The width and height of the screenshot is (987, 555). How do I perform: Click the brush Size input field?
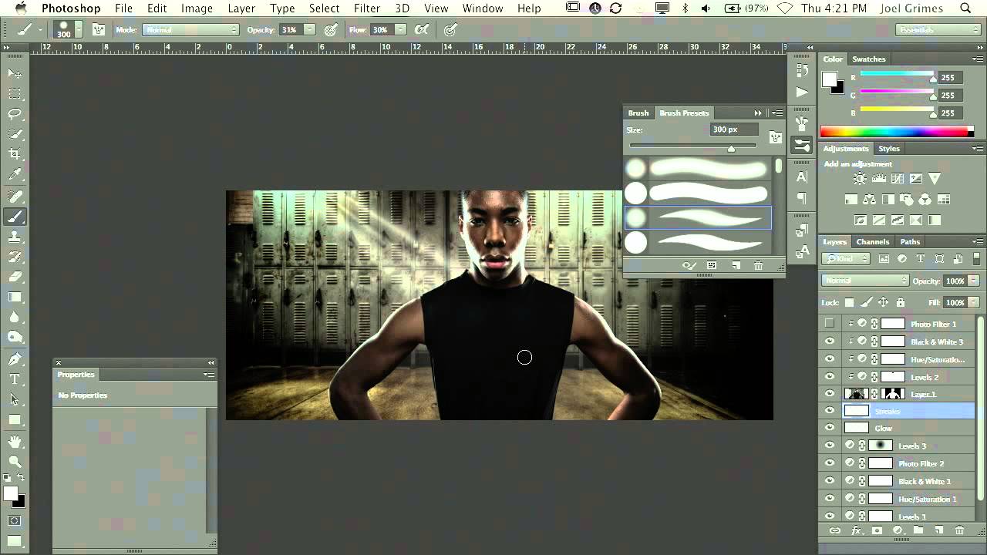[733, 129]
